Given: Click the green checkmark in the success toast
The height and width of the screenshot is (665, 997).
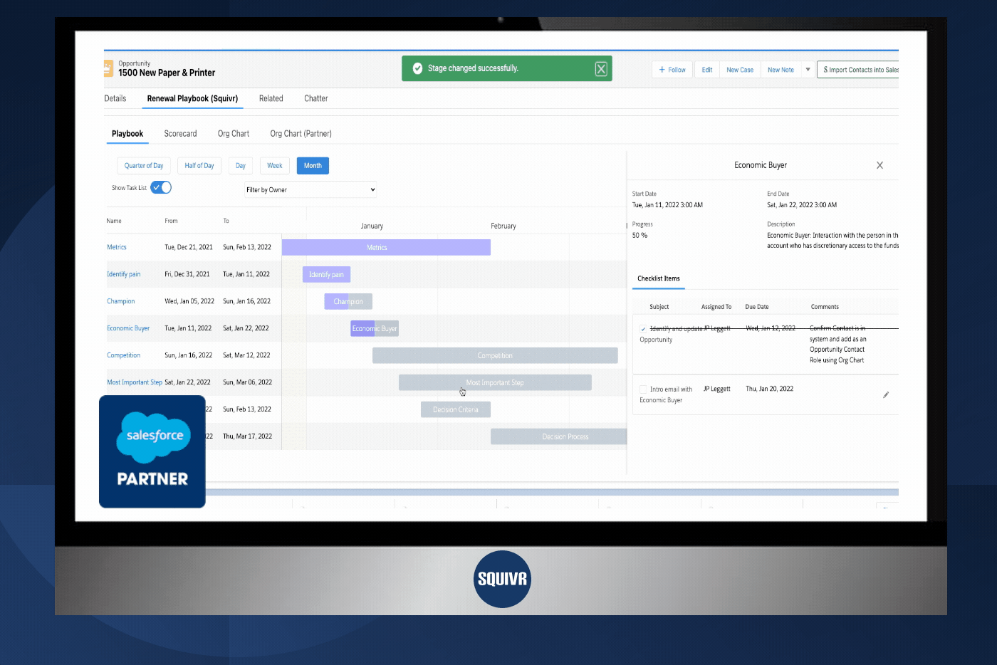Looking at the screenshot, I should [417, 68].
